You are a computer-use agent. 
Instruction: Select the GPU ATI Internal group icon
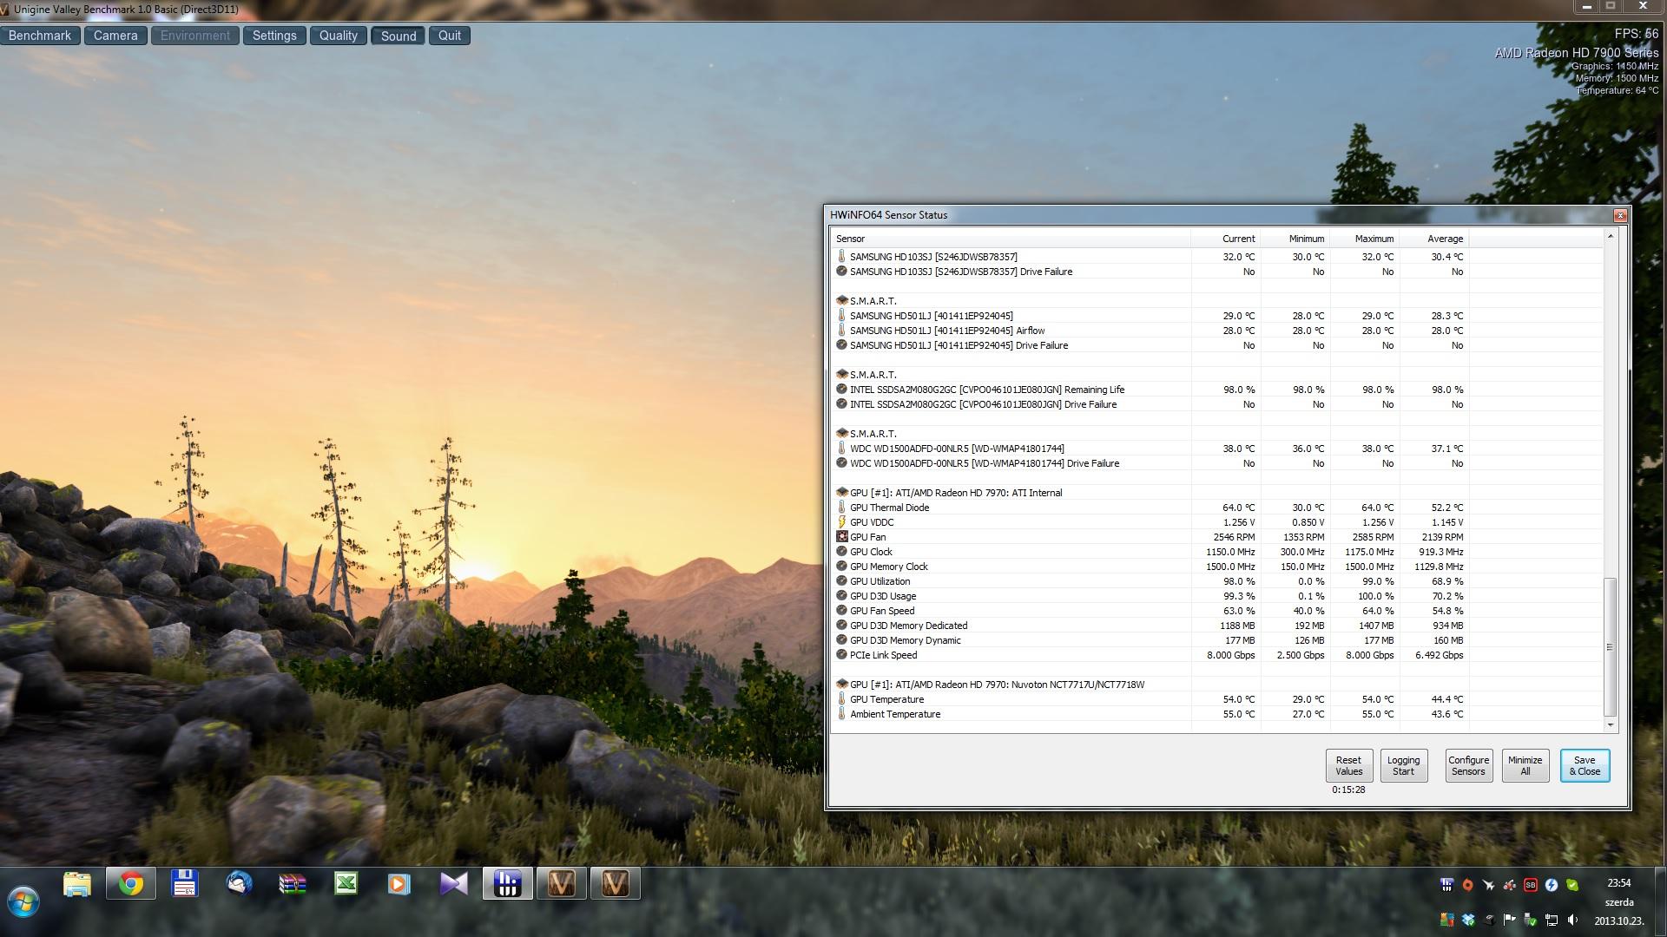point(841,493)
